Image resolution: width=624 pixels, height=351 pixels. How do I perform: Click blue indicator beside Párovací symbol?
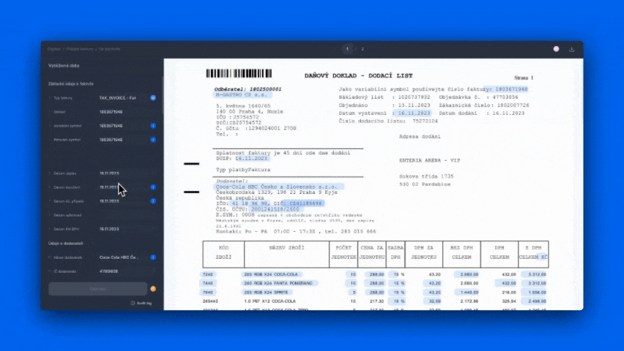[x=153, y=140]
